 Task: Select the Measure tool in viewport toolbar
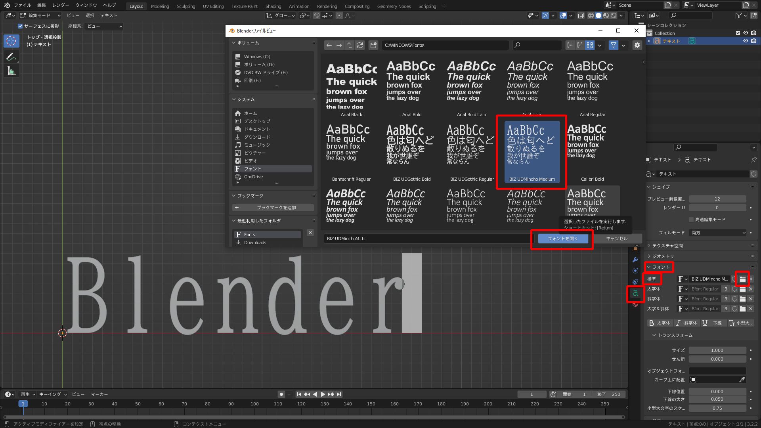click(11, 71)
